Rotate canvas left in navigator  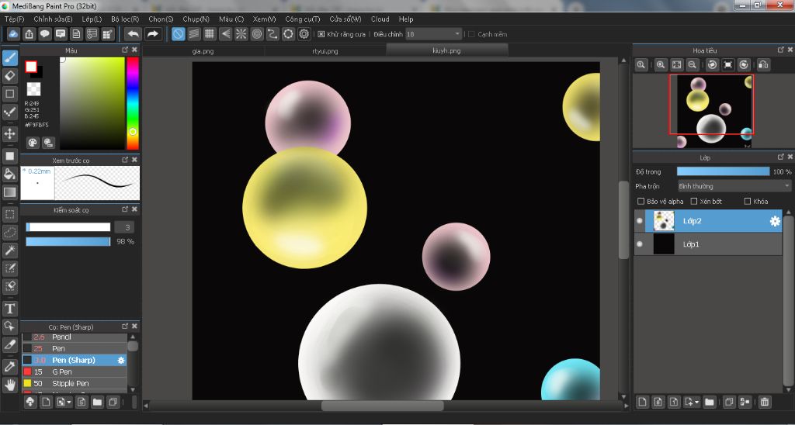(713, 64)
